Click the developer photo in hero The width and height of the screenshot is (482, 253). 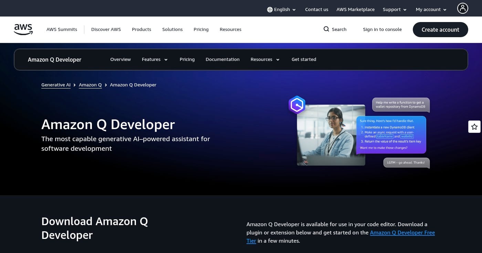331,135
